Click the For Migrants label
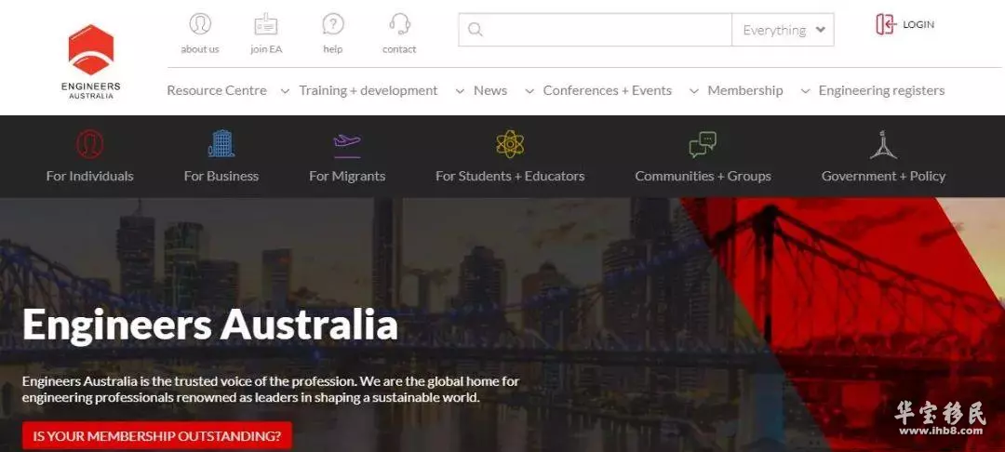The image size is (1005, 452). click(347, 176)
